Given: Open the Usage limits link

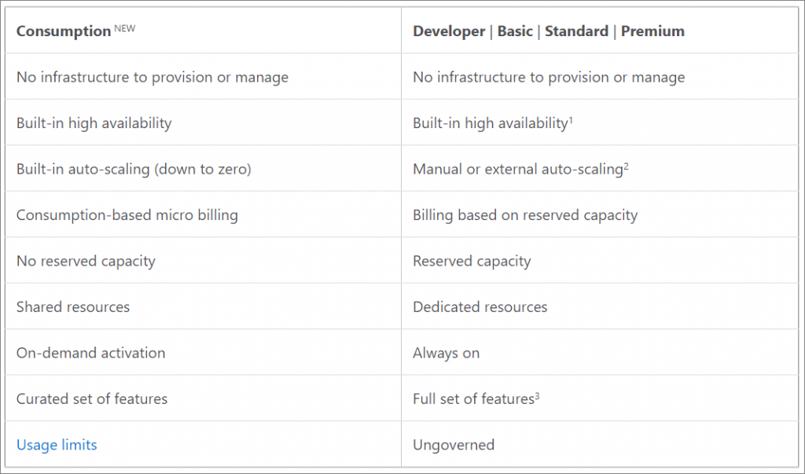Looking at the screenshot, I should tap(57, 445).
